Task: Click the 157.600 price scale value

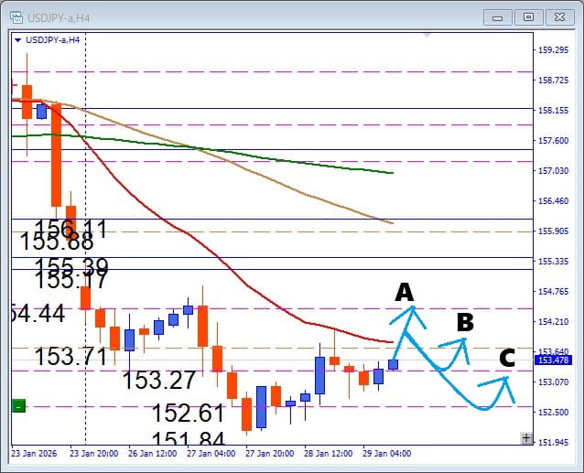Action: pos(554,140)
